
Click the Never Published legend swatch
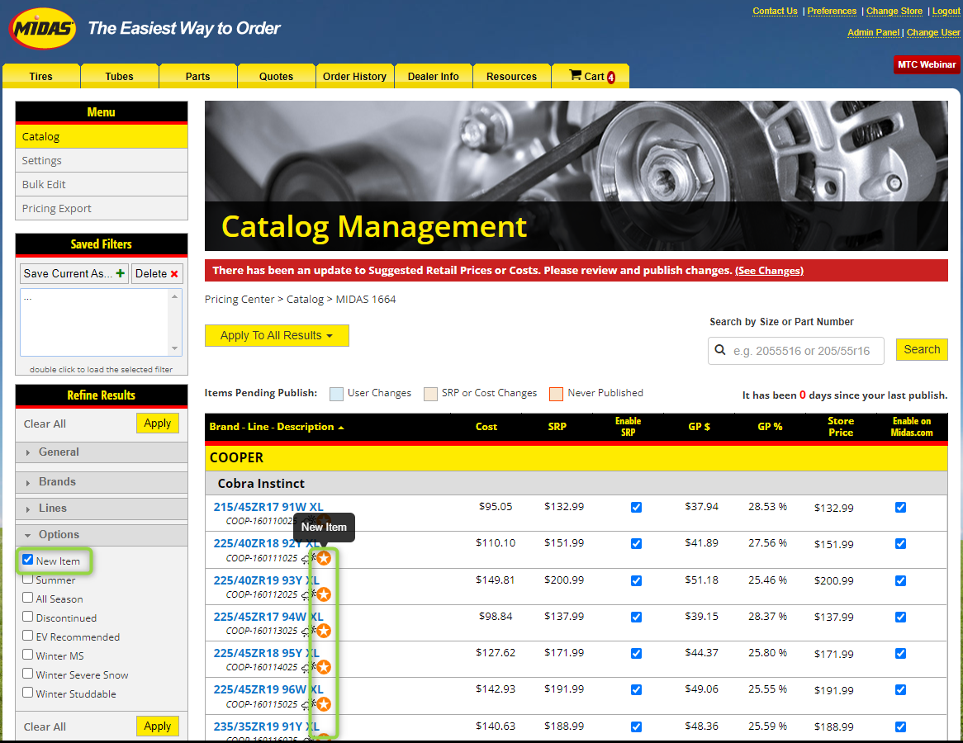coord(557,395)
